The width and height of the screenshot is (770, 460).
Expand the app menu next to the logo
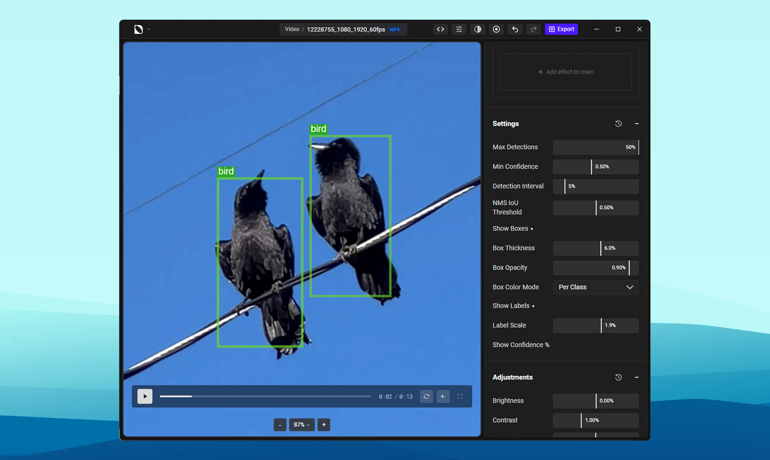(148, 29)
